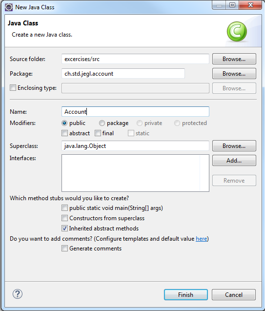This screenshot has height=311, width=265.
Task: Select the public modifier radio button
Action: pyautogui.click(x=64, y=123)
